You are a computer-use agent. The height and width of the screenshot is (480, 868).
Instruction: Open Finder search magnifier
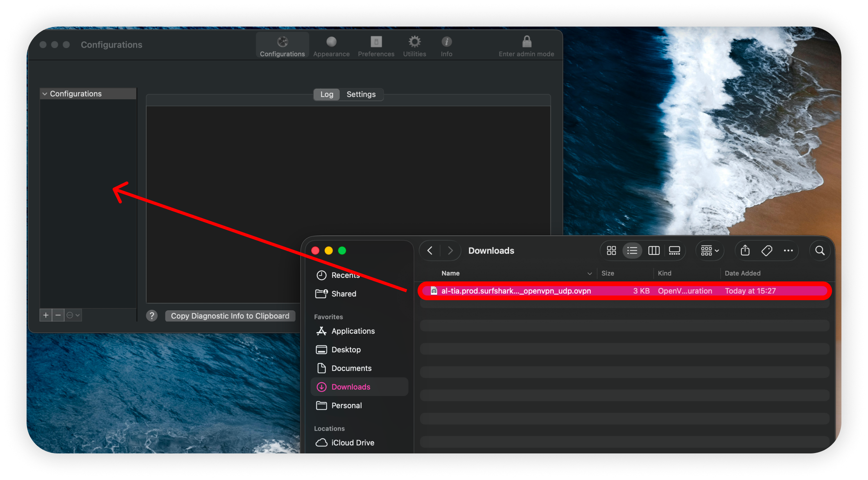pyautogui.click(x=820, y=251)
